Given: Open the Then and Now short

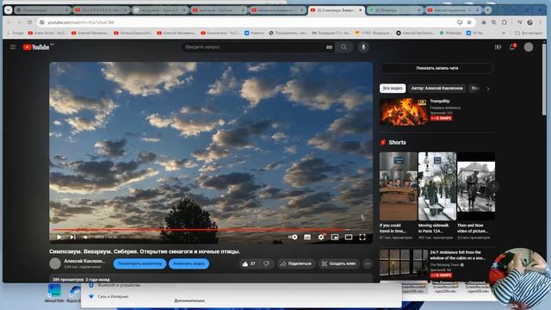Looking at the screenshot, I should click(x=476, y=186).
